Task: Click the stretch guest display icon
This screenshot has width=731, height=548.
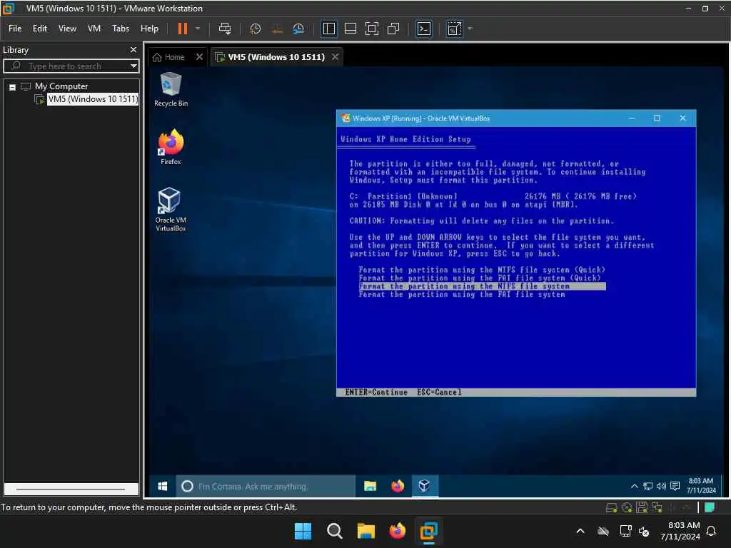Action: click(454, 29)
